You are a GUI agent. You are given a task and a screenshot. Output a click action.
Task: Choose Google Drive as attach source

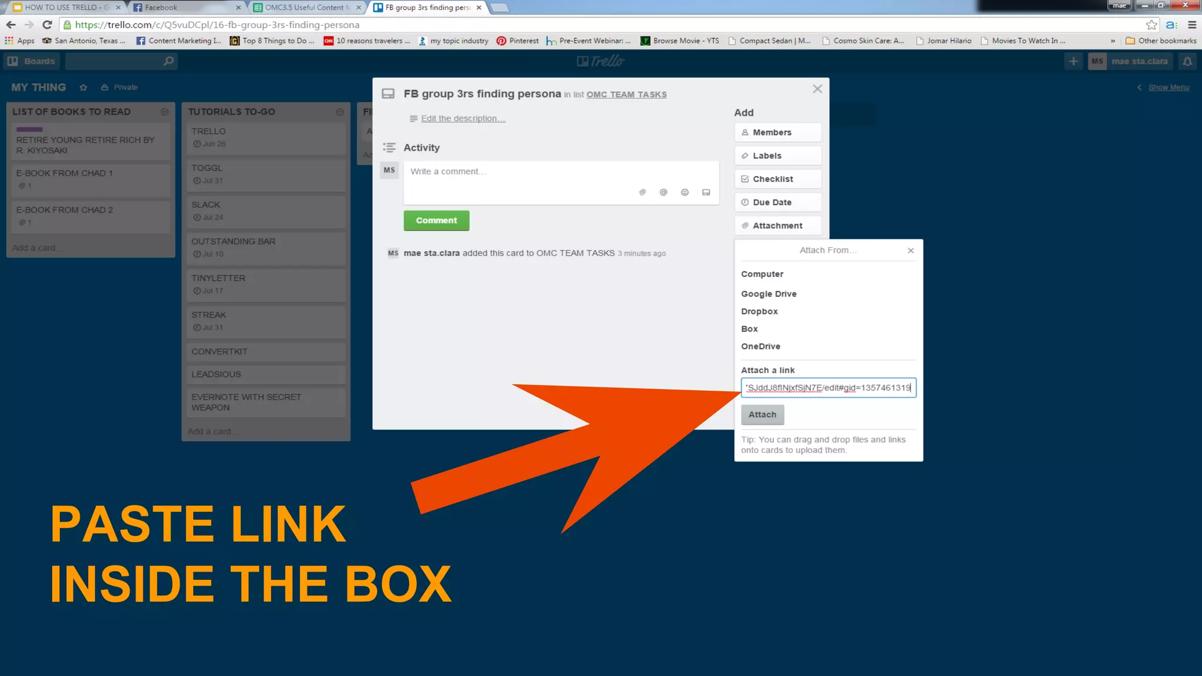click(768, 294)
